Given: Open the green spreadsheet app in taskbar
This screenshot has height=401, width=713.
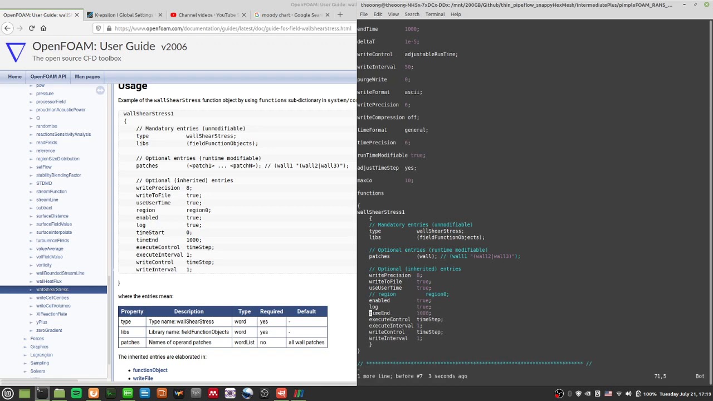Looking at the screenshot, I should [x=128, y=394].
